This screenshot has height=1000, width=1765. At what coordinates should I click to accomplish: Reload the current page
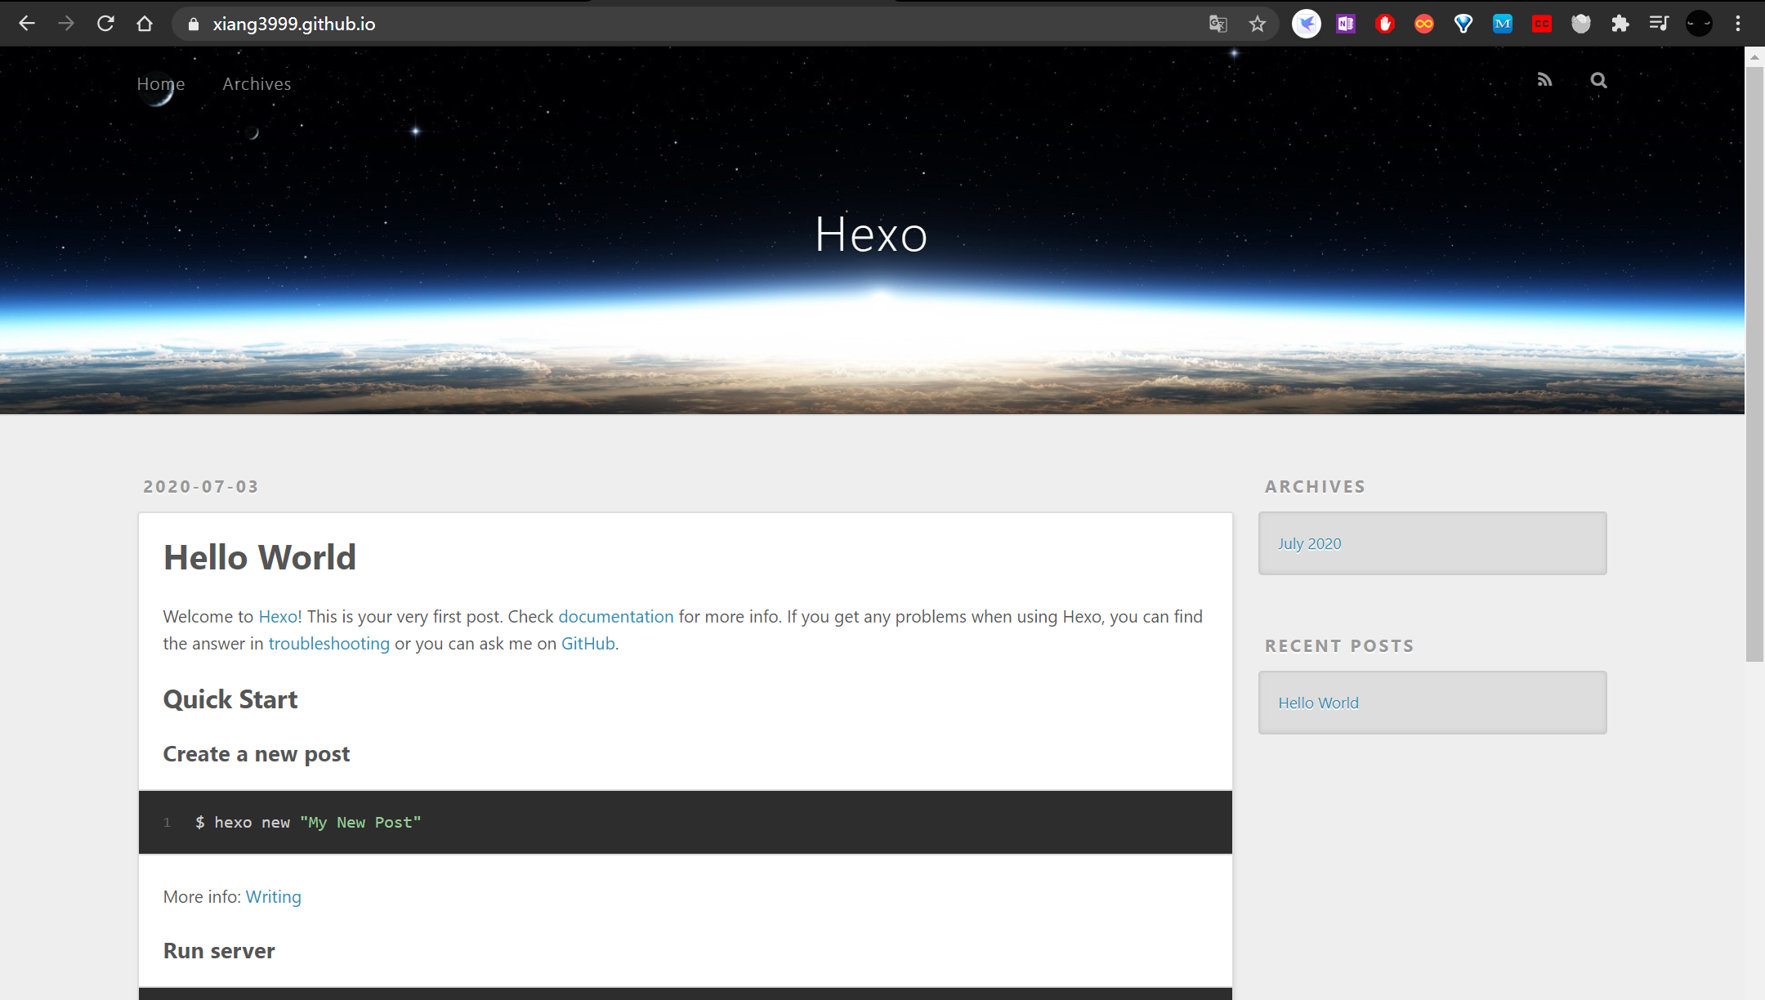coord(105,24)
